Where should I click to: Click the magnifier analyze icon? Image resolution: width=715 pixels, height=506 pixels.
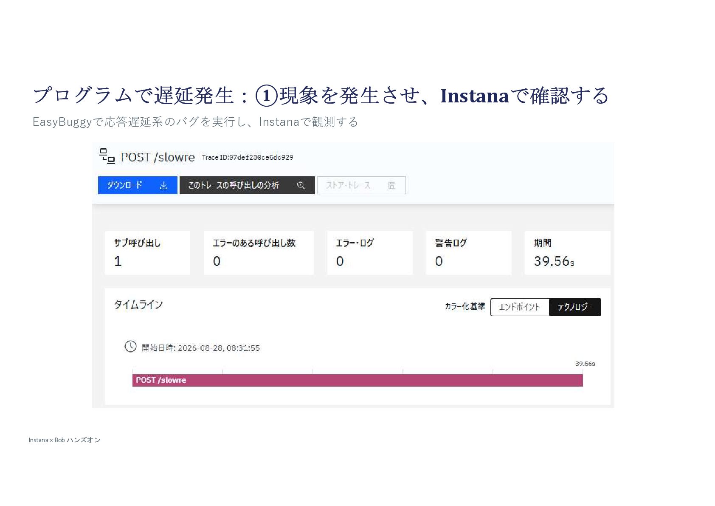pos(301,185)
